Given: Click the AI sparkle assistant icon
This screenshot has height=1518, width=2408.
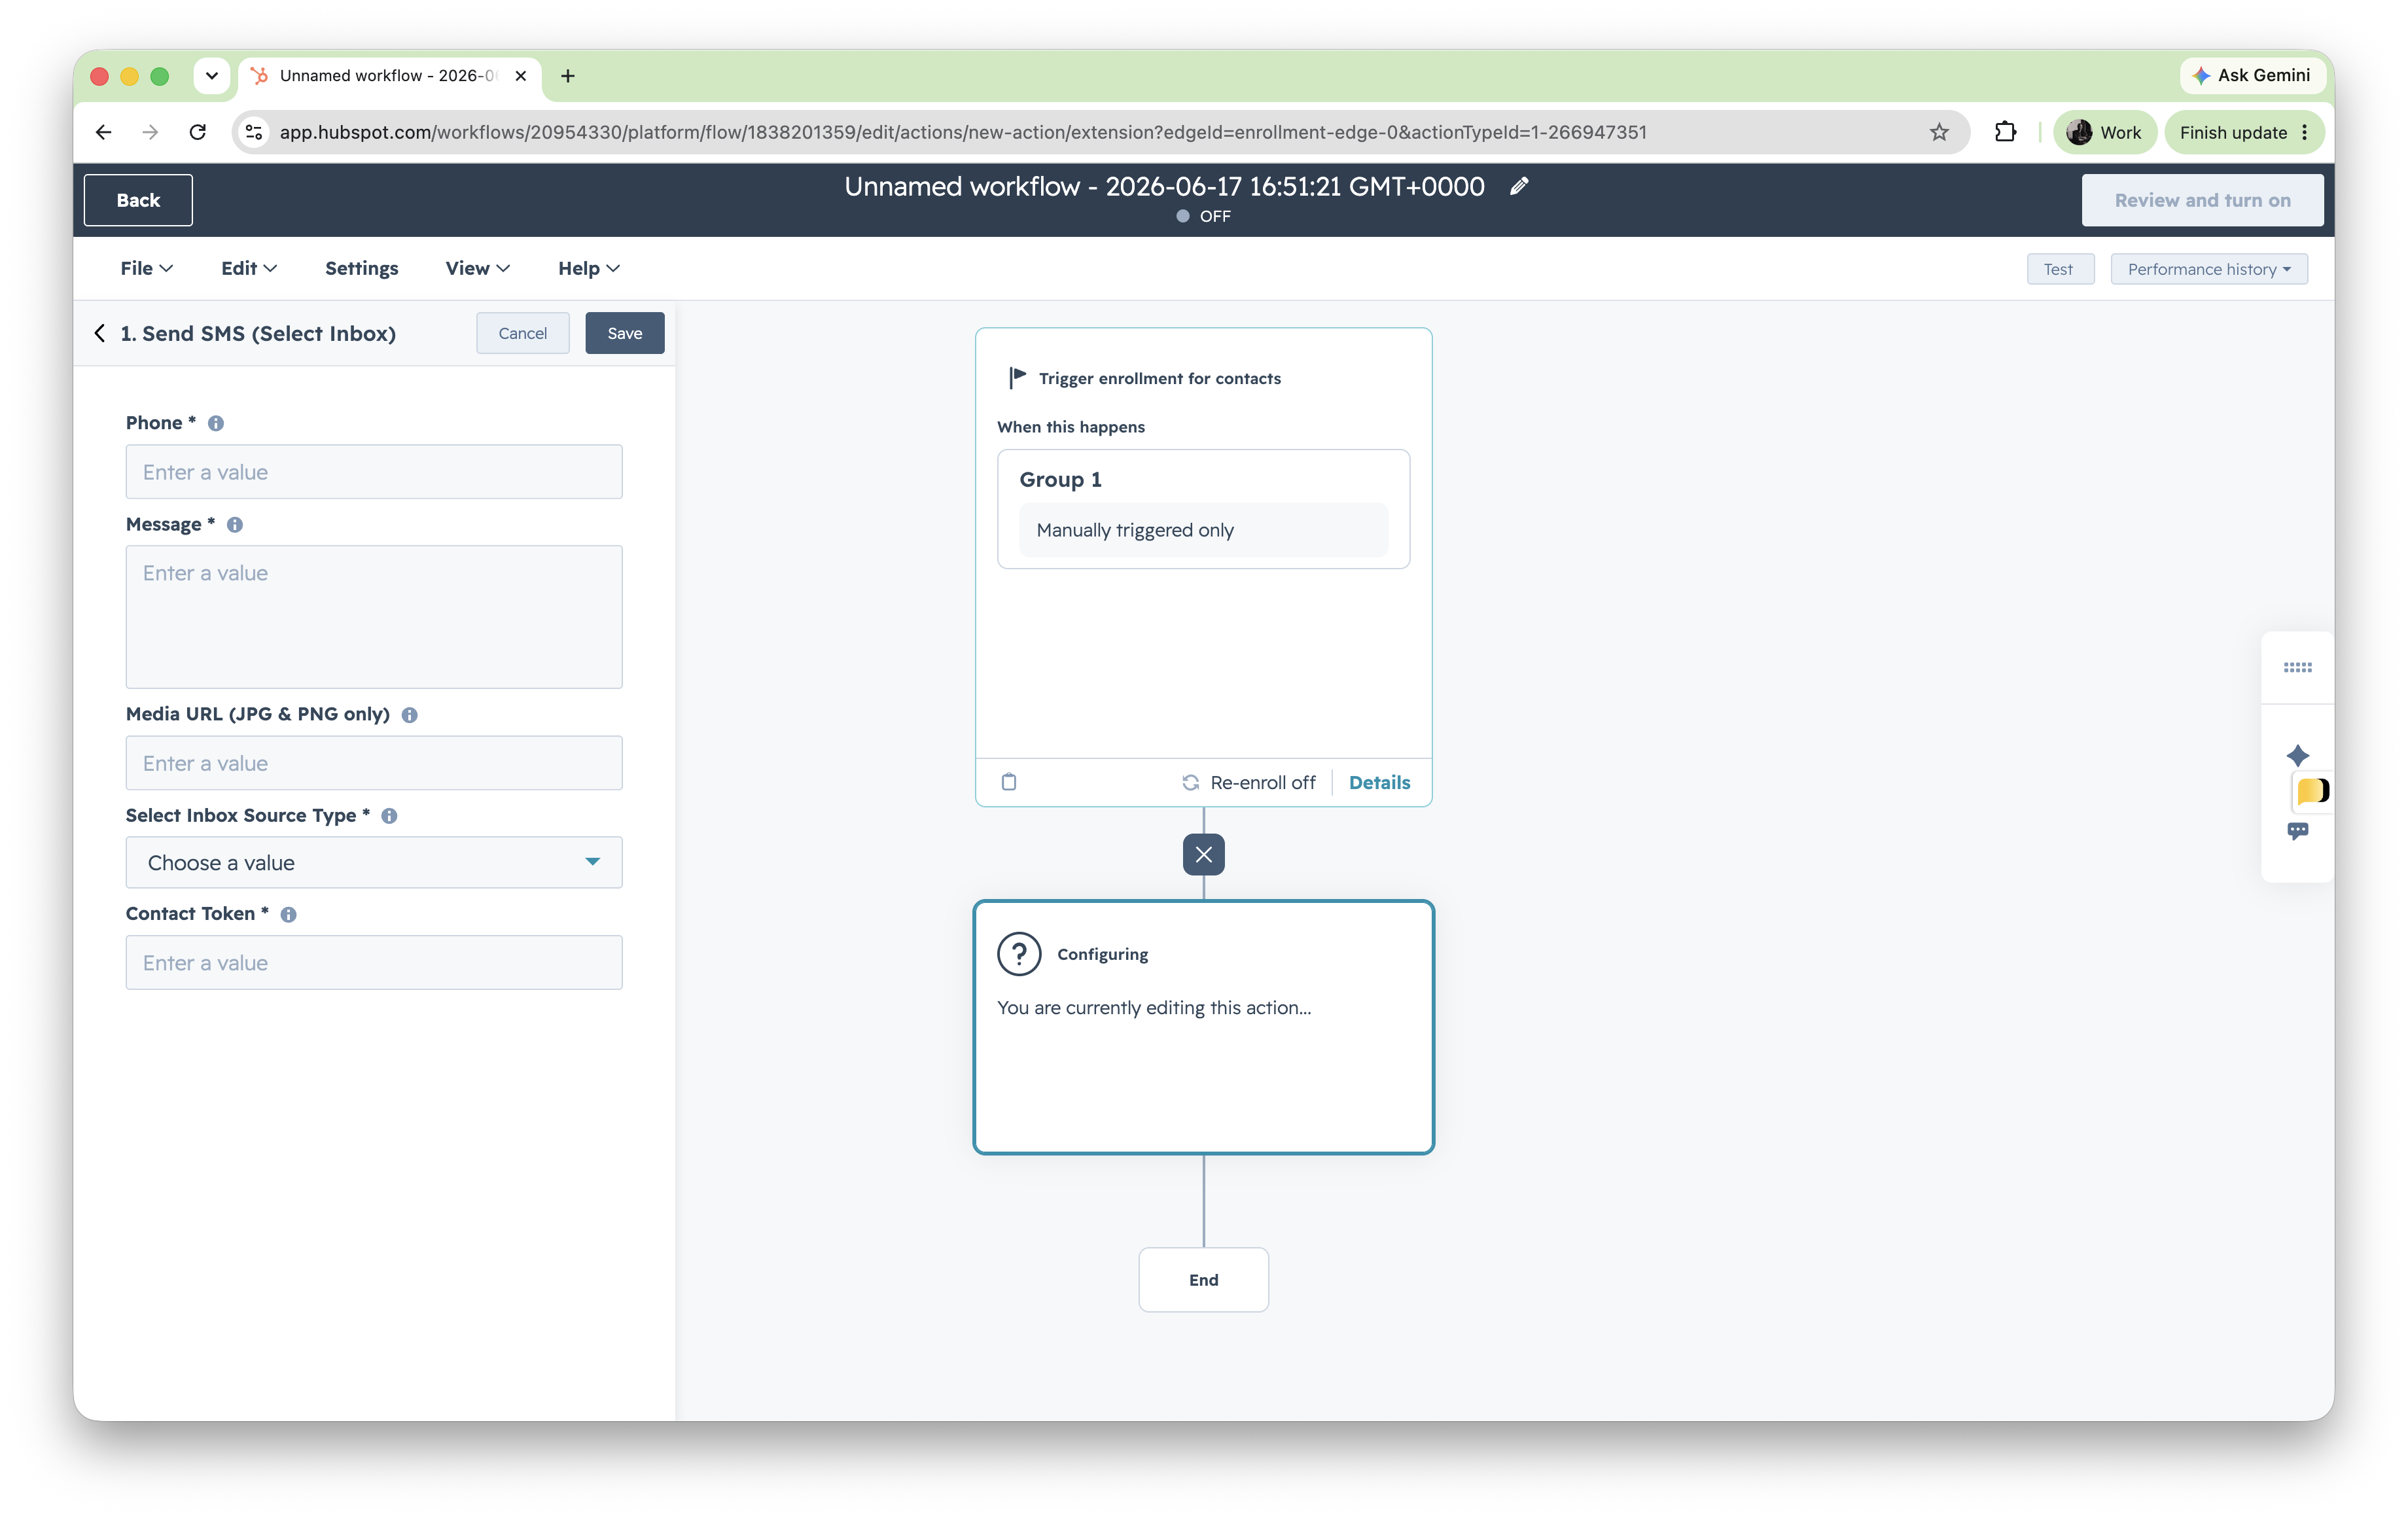Looking at the screenshot, I should [x=2297, y=755].
